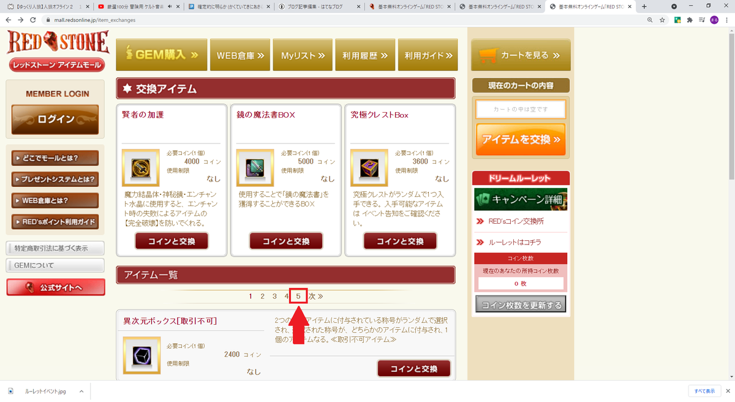
Task: Click the padlock icon in the address bar
Action: [48, 20]
